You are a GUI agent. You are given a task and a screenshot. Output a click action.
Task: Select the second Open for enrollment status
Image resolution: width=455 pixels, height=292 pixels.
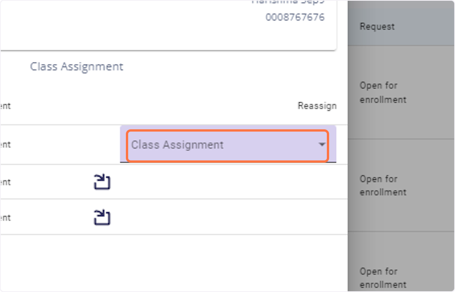383,185
